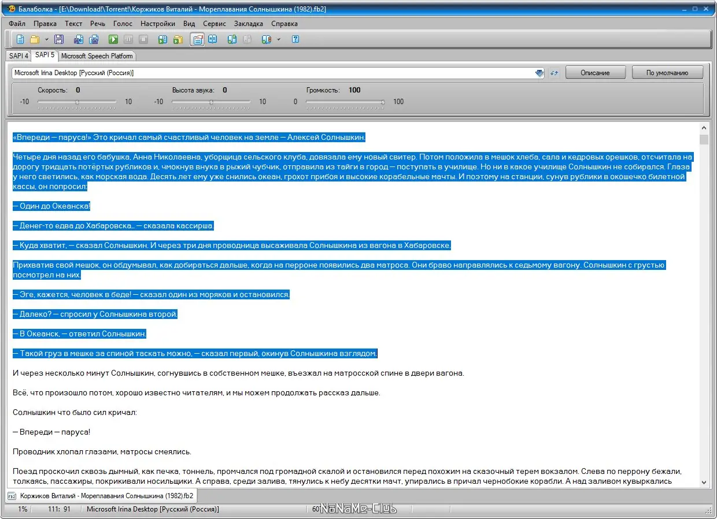Click the Insert bookmark icon with the green plus
Viewport: 717px width, 519px height.
tap(232, 39)
